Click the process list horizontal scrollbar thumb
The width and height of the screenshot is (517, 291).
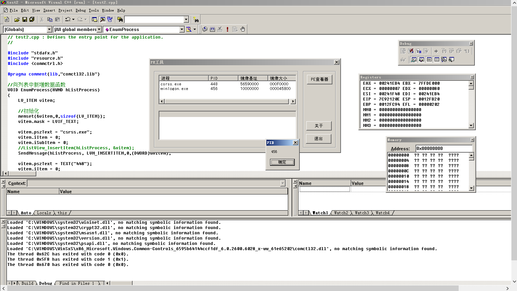pos(227,102)
